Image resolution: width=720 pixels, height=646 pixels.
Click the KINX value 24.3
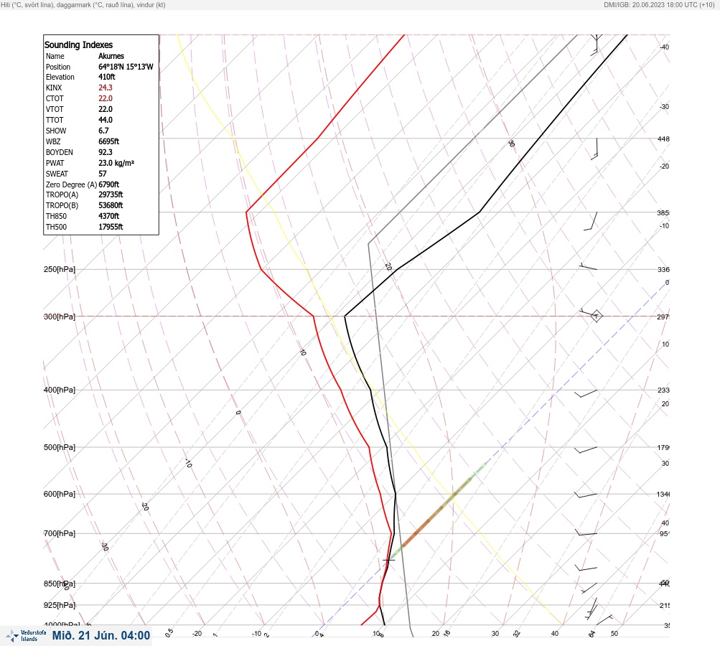click(x=105, y=88)
